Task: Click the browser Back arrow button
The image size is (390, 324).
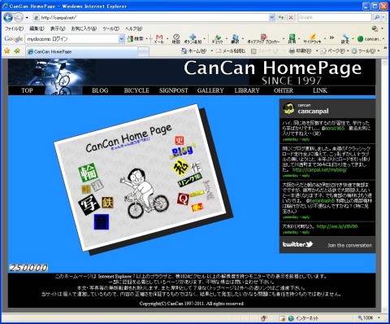Action: click(8, 18)
